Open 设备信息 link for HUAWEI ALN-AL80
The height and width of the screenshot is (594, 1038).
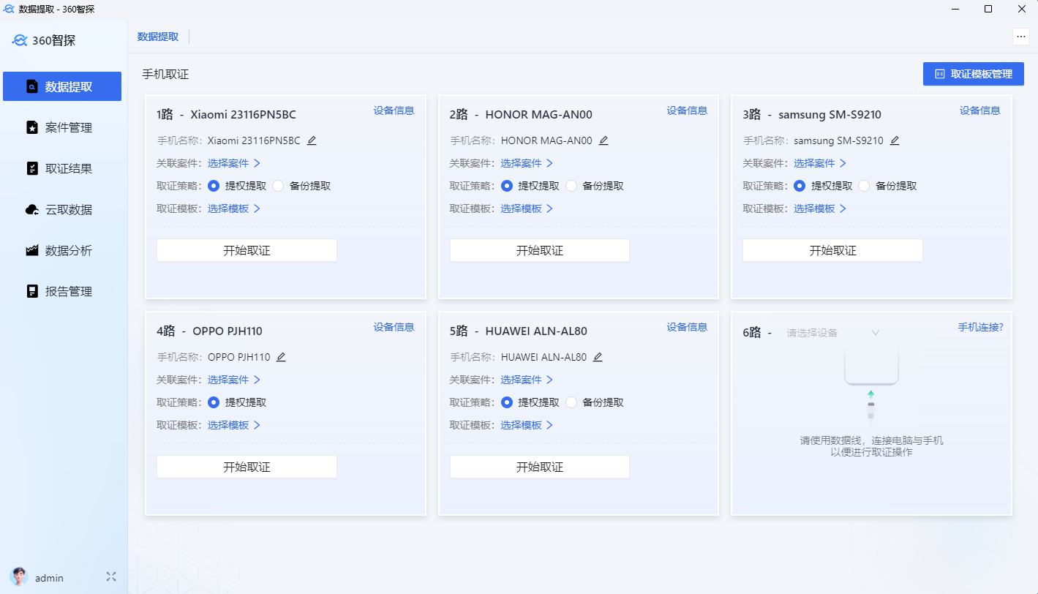pyautogui.click(x=687, y=327)
